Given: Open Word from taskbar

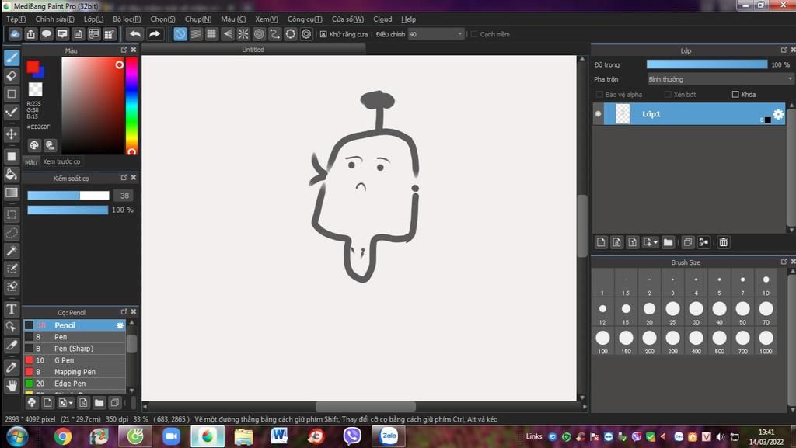Looking at the screenshot, I should (x=279, y=436).
